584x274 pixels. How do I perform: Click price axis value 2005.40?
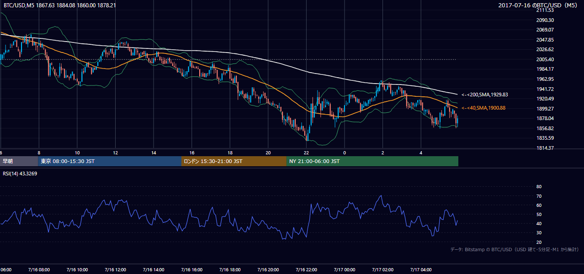coord(545,59)
